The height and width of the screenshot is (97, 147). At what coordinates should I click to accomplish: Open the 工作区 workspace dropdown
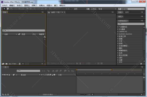pyautogui.click(x=107, y=9)
